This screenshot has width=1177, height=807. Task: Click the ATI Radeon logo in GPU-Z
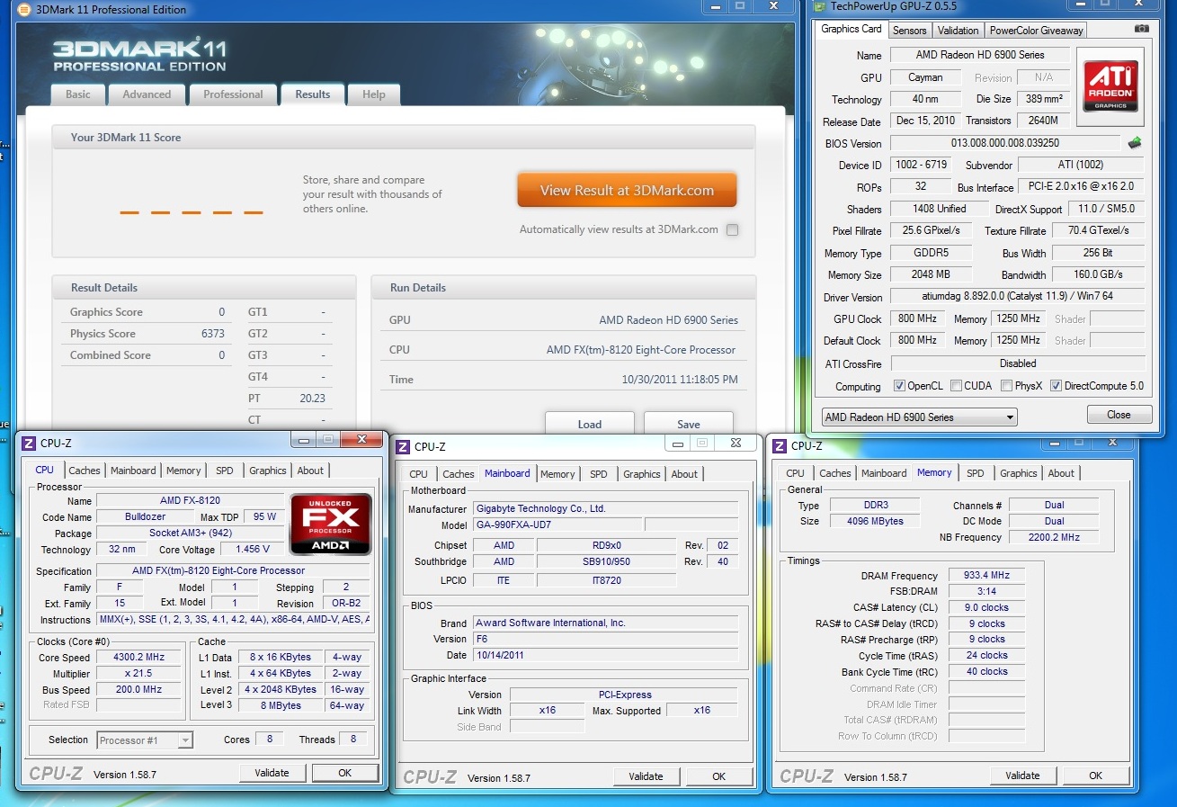[1110, 86]
